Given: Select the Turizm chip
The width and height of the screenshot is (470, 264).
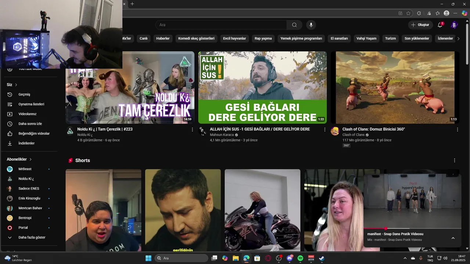Looking at the screenshot, I should [x=390, y=38].
